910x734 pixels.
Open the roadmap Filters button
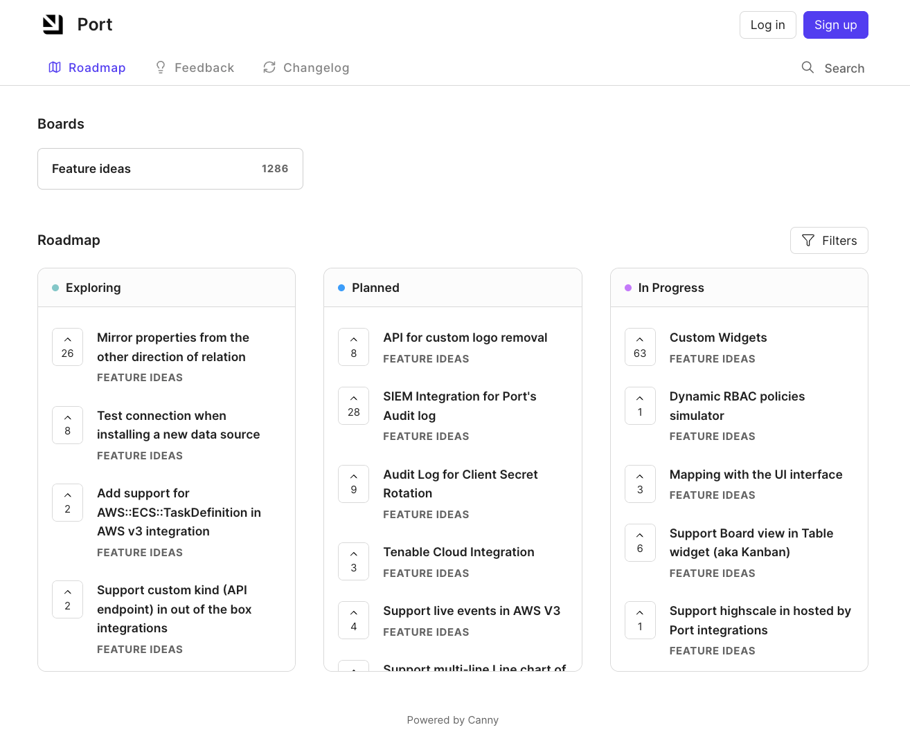click(x=829, y=241)
